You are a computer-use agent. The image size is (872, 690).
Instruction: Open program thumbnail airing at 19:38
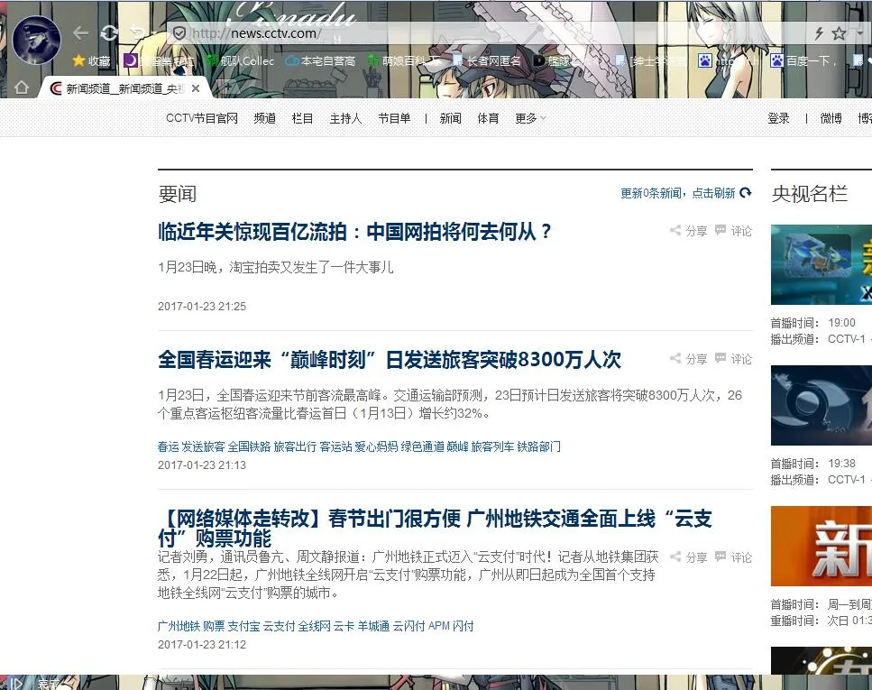[822, 406]
